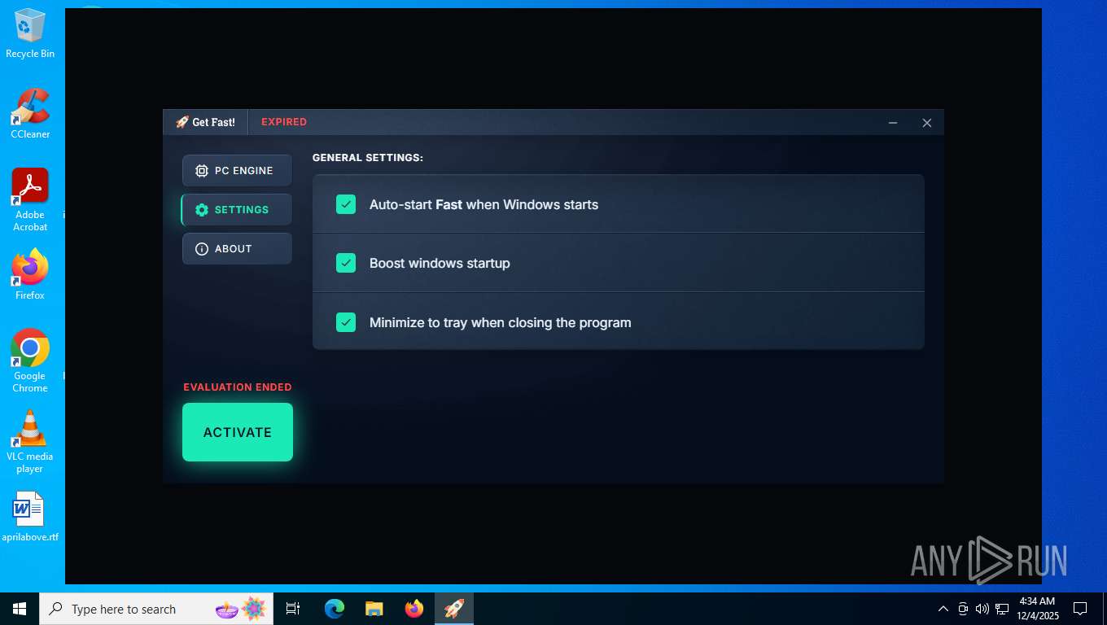This screenshot has height=625, width=1107.
Task: Open the PC Engine tab
Action: tap(237, 171)
